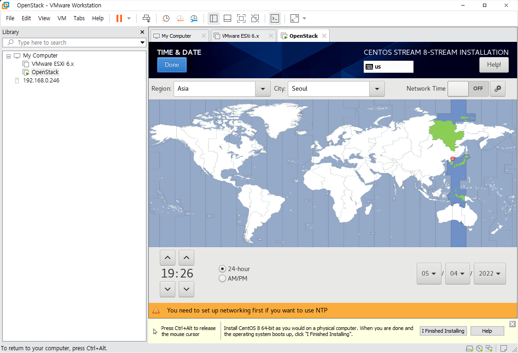
Task: Click the installer Help! button
Action: (494, 65)
